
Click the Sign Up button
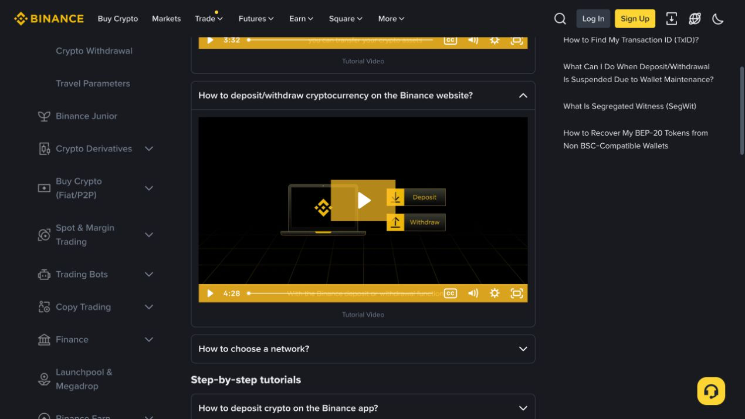coord(635,19)
